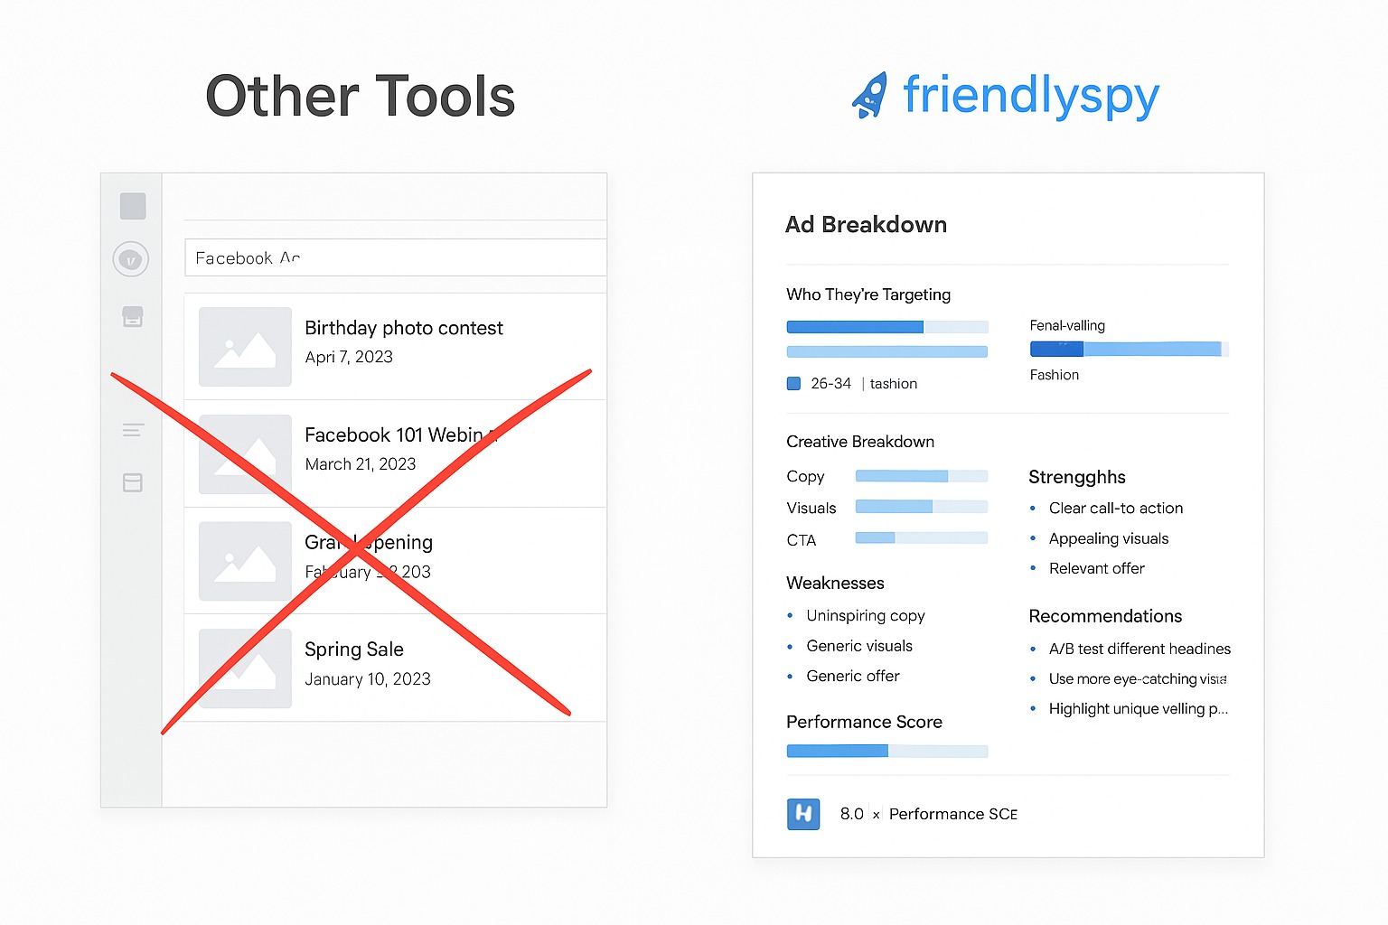Screen dimensions: 1388x925
Task: Click the friendlyspy rocket logo icon
Action: [x=869, y=96]
